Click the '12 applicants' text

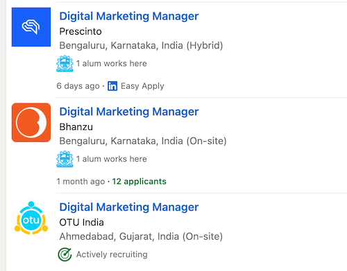click(139, 181)
